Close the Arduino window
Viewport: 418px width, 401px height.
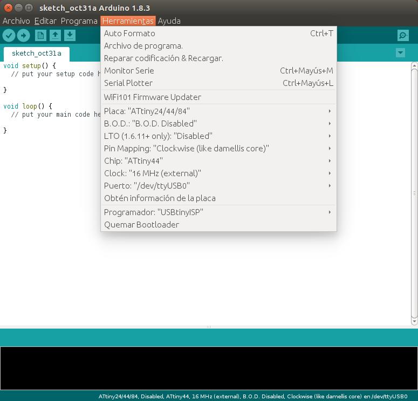tap(8, 8)
